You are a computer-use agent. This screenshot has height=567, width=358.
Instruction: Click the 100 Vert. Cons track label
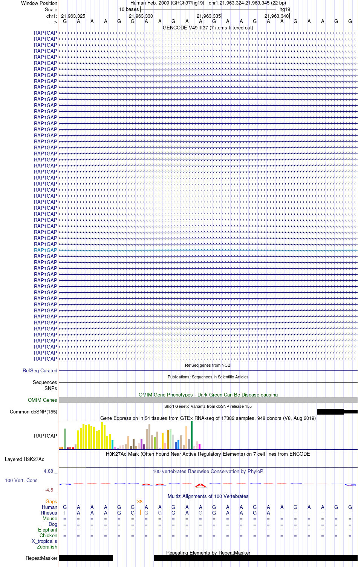21,480
